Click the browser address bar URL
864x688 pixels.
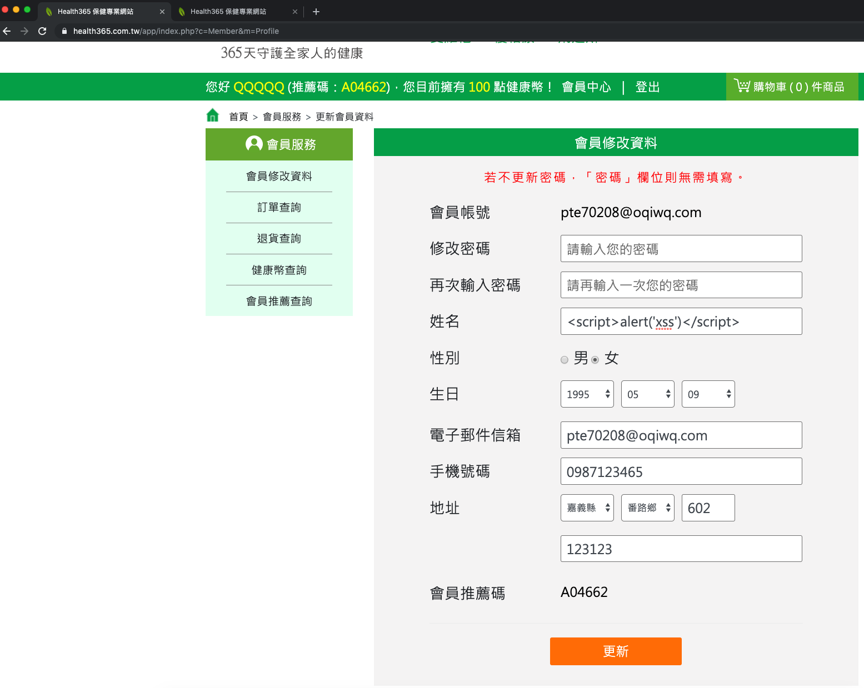pyautogui.click(x=176, y=31)
